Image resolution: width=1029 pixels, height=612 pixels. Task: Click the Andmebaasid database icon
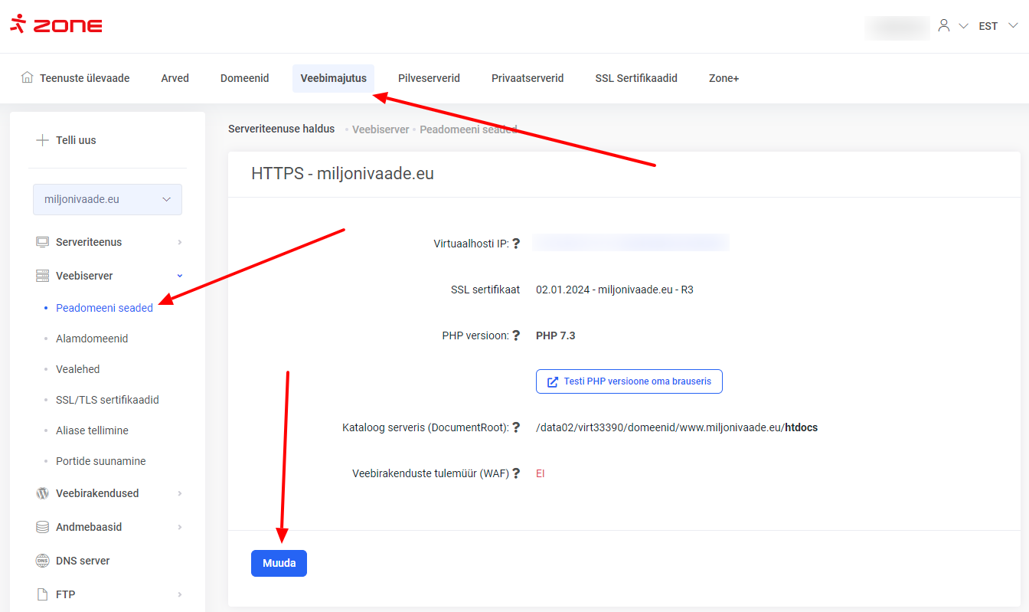(x=43, y=527)
